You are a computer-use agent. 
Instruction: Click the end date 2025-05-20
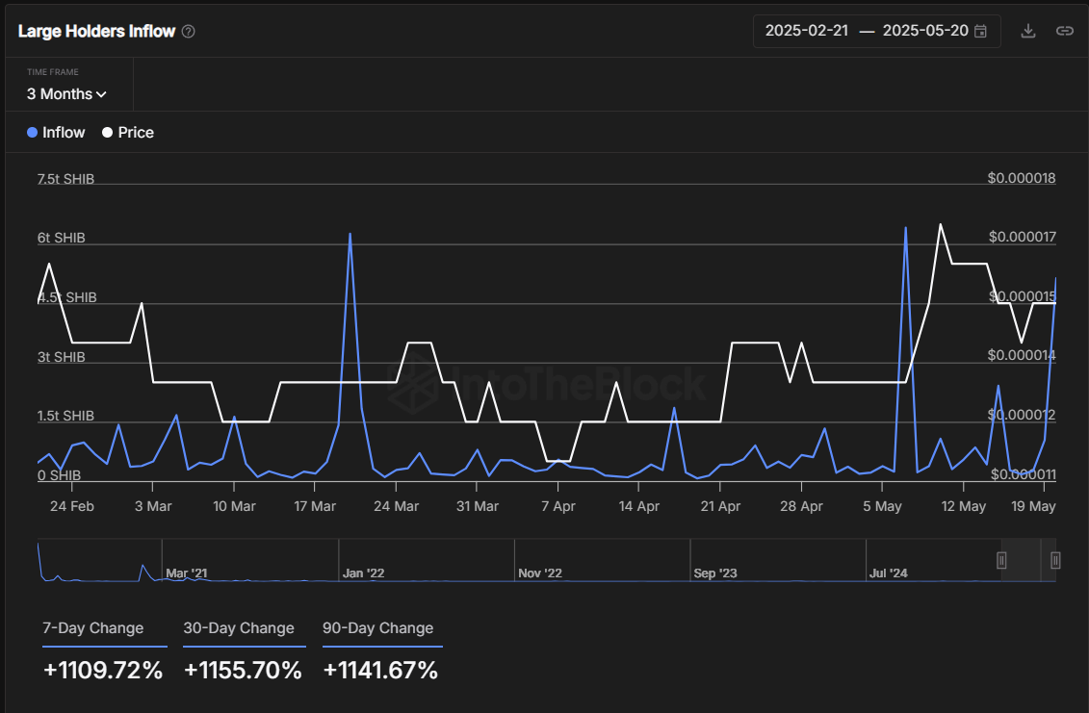924,31
